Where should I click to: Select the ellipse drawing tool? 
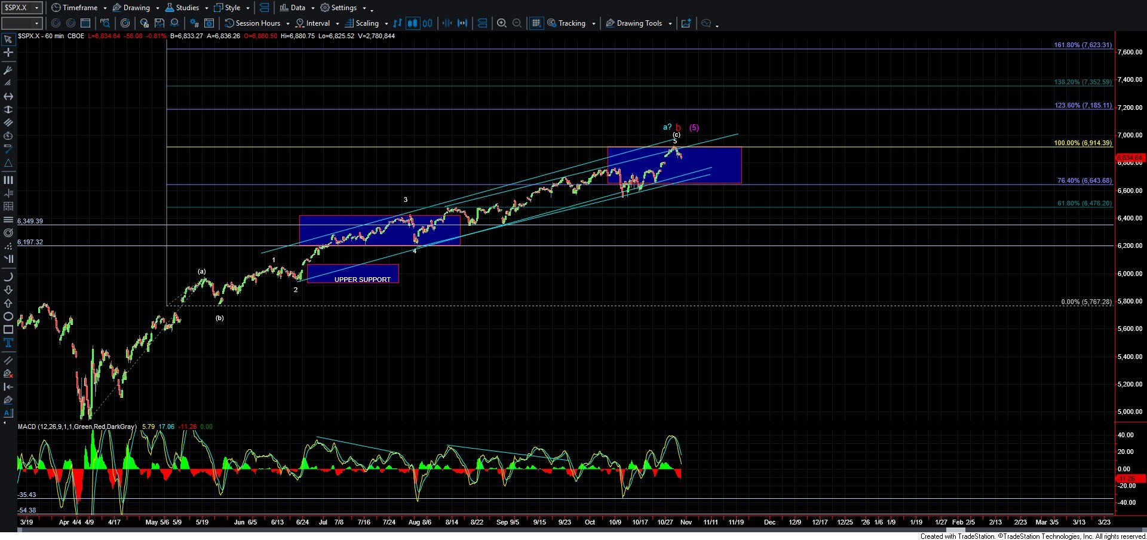pyautogui.click(x=8, y=317)
